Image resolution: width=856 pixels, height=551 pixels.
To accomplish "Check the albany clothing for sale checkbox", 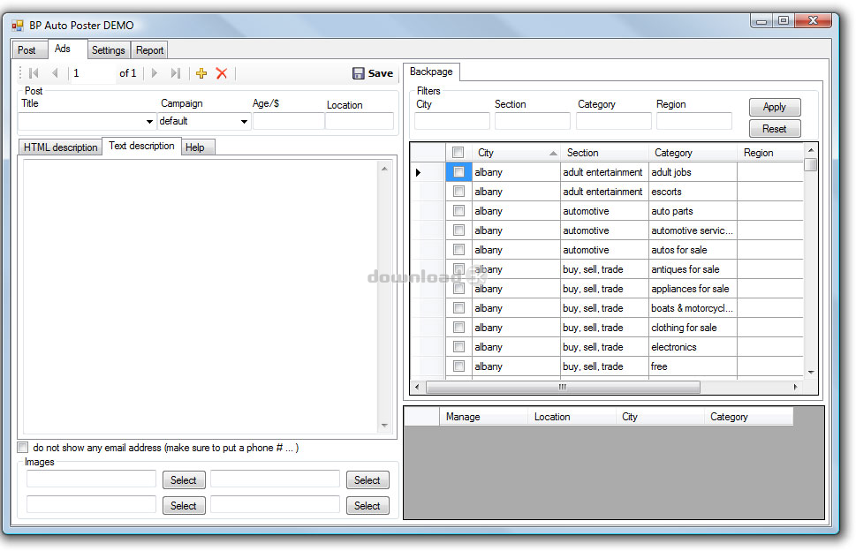I will tap(459, 328).
